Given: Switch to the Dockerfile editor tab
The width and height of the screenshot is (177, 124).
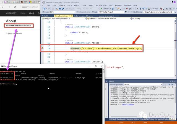Looking at the screenshot, I should point(45,16).
